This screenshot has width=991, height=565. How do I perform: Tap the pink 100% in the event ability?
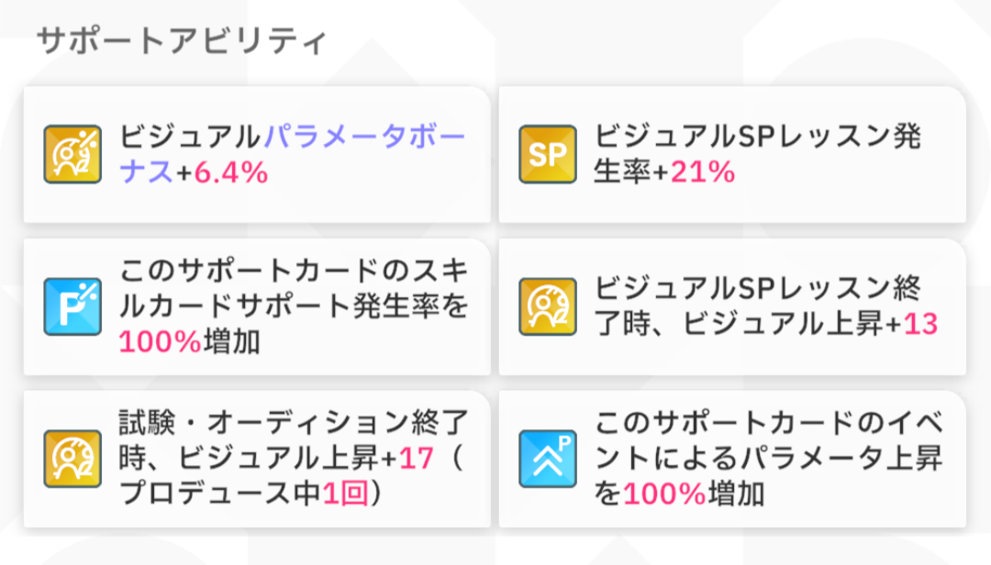tap(664, 493)
